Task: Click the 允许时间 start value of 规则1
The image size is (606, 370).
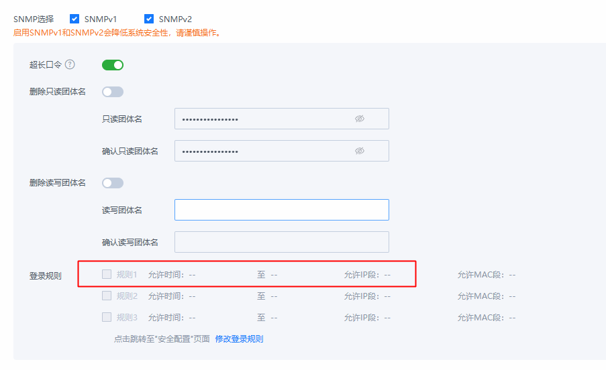Action: [192, 275]
